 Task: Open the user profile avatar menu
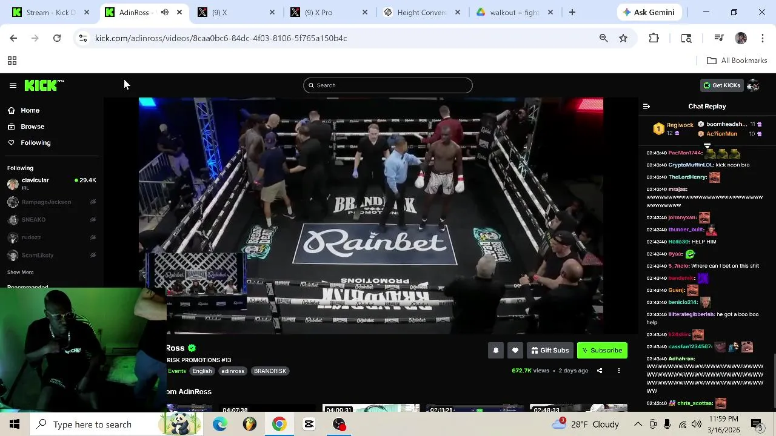click(x=754, y=85)
